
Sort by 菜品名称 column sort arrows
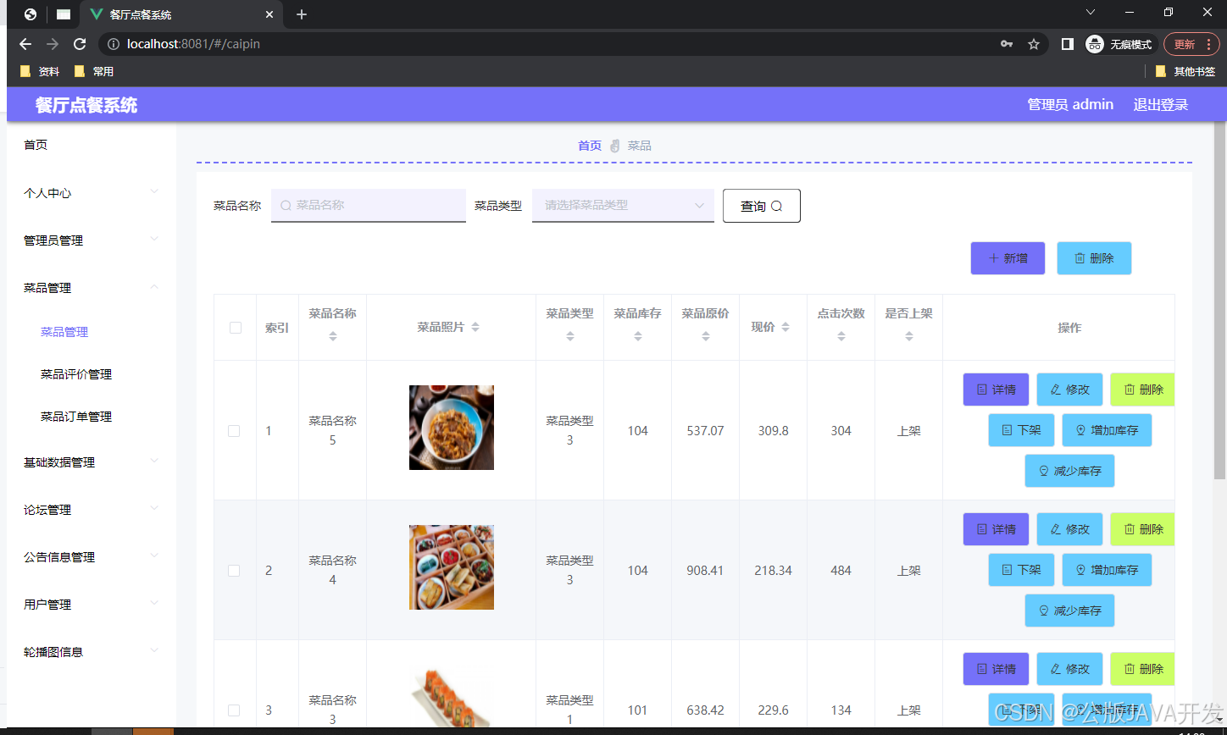point(332,336)
